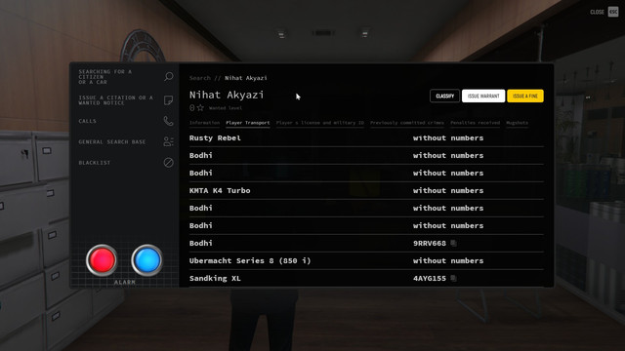This screenshot has width=625, height=351.
Task: Click plate number 9RRV668
Action: tap(430, 243)
